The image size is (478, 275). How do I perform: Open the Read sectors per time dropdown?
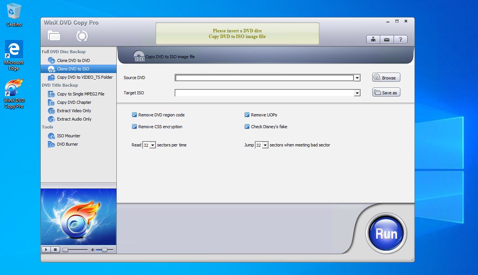152,145
